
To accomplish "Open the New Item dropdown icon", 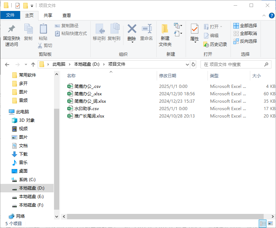I will (178, 26).
